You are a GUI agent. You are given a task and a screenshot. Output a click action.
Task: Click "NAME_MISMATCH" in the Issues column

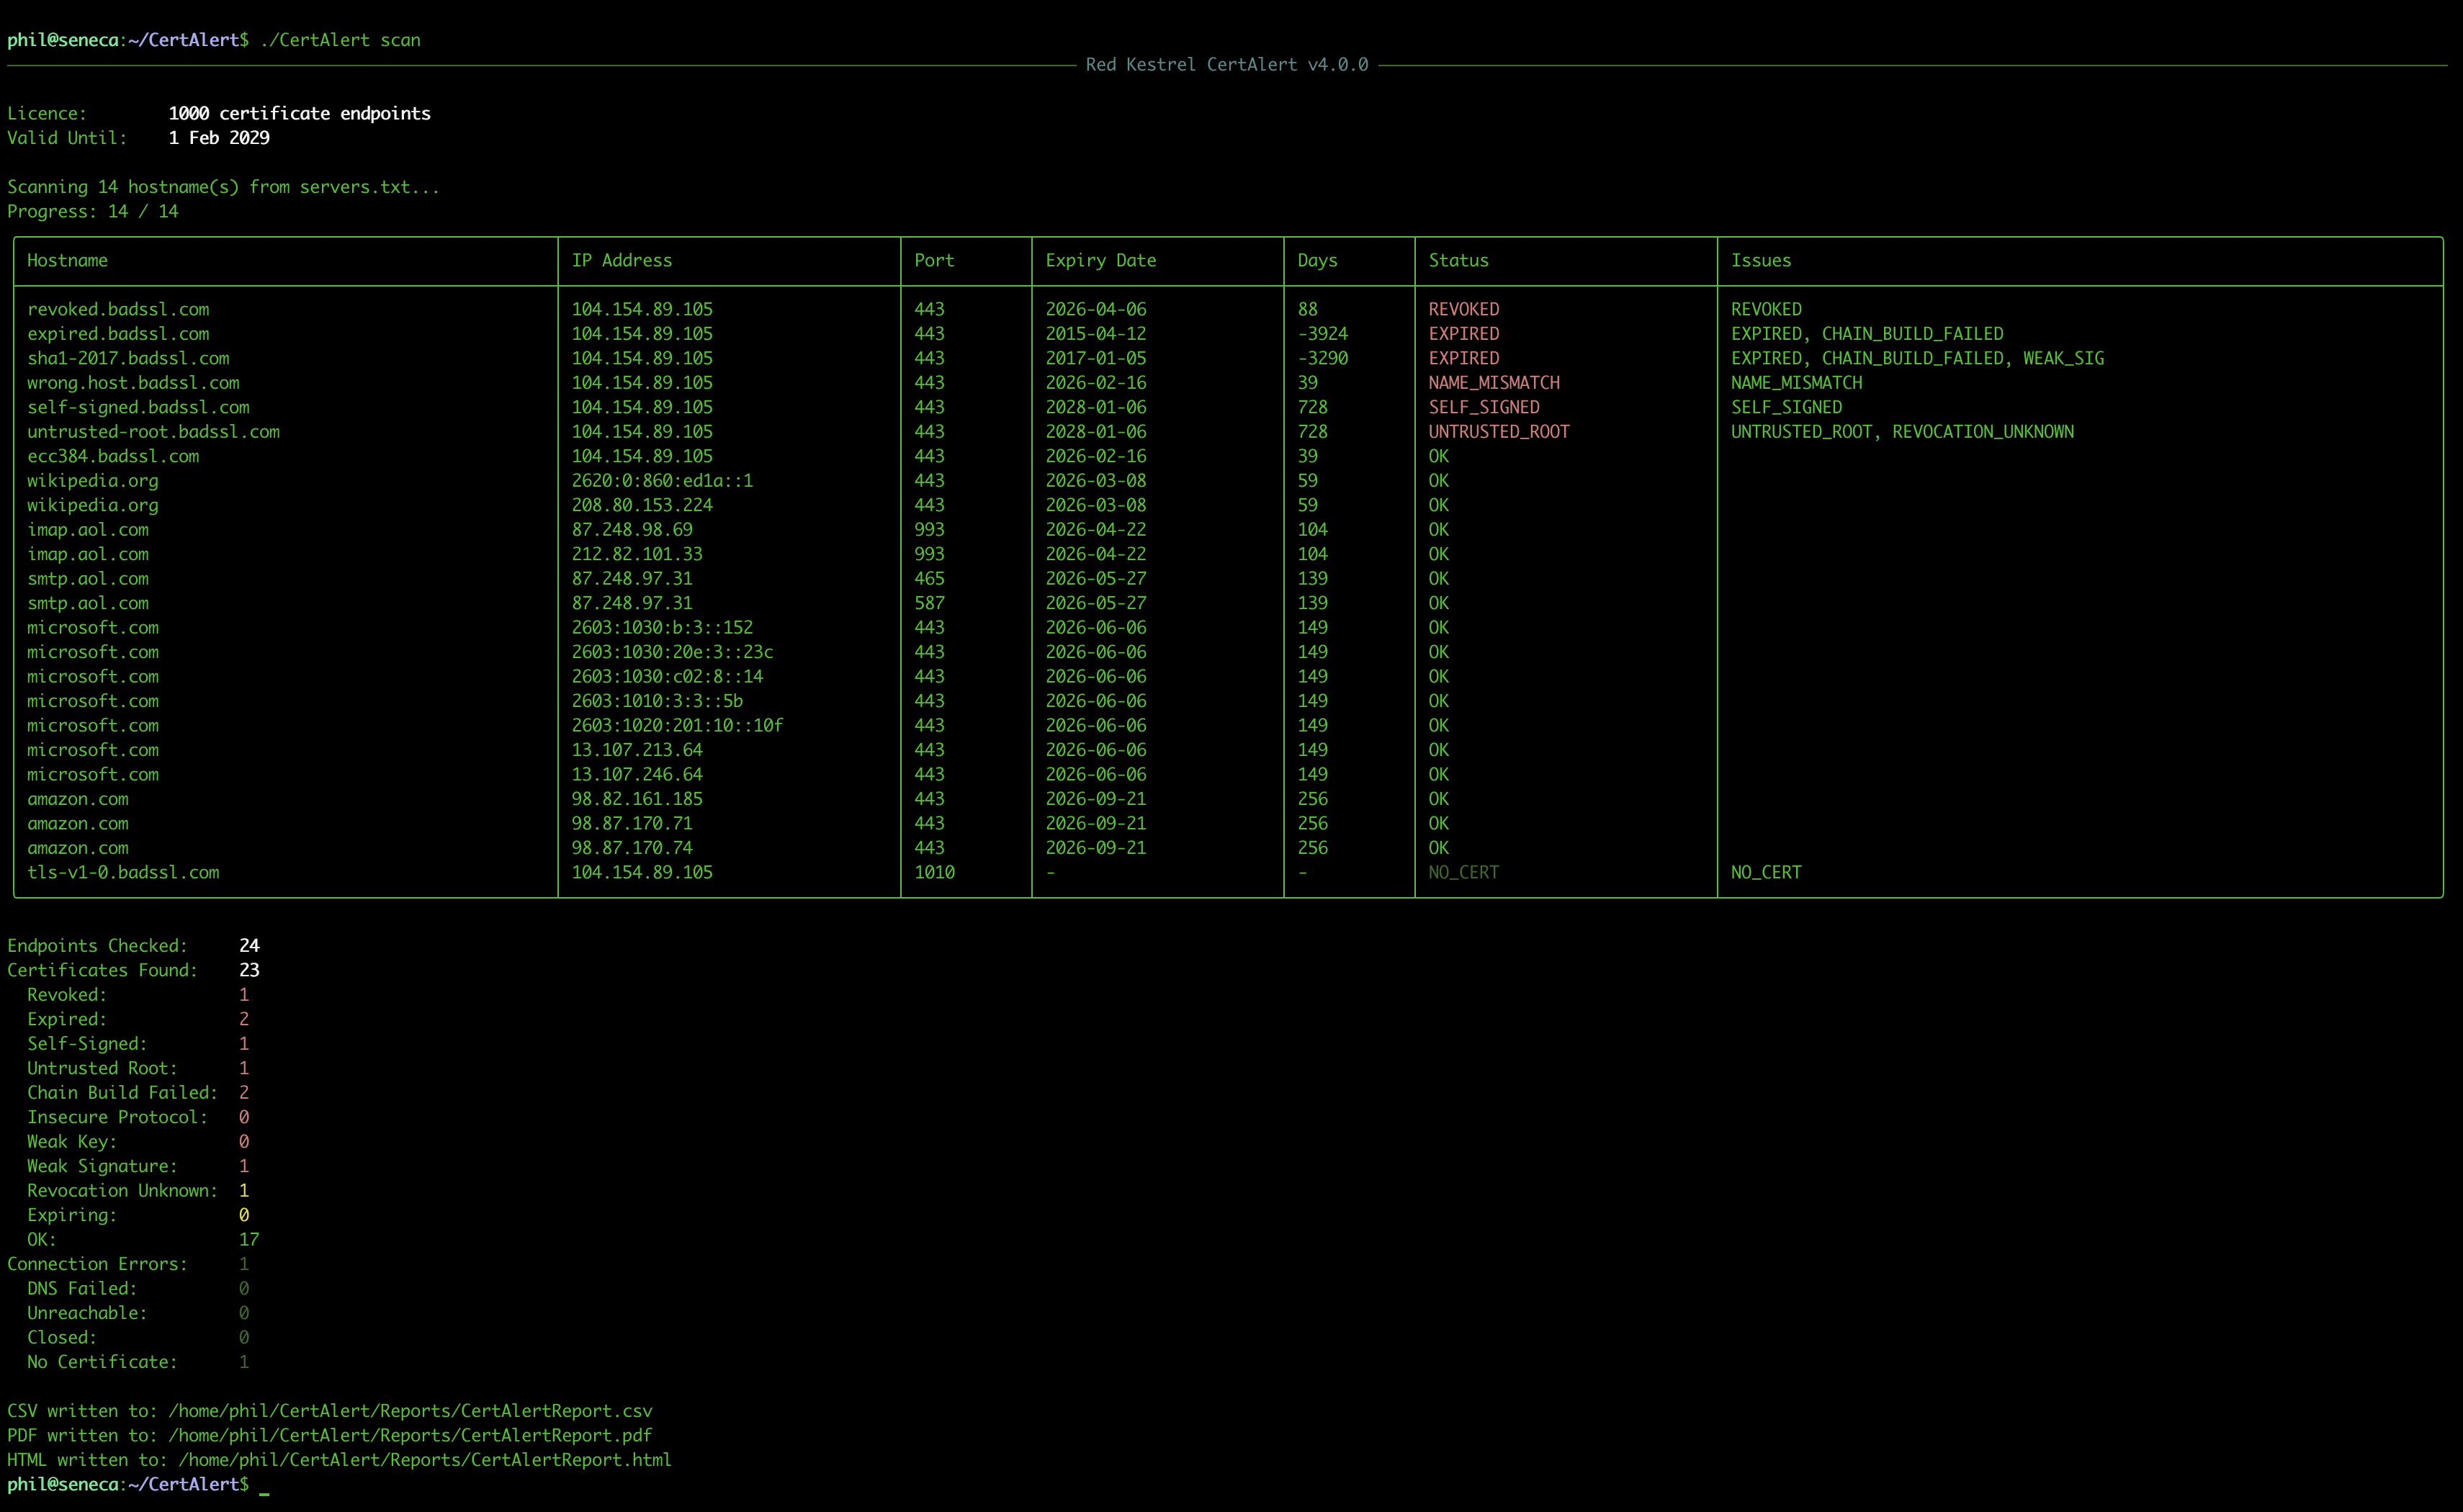(1796, 383)
